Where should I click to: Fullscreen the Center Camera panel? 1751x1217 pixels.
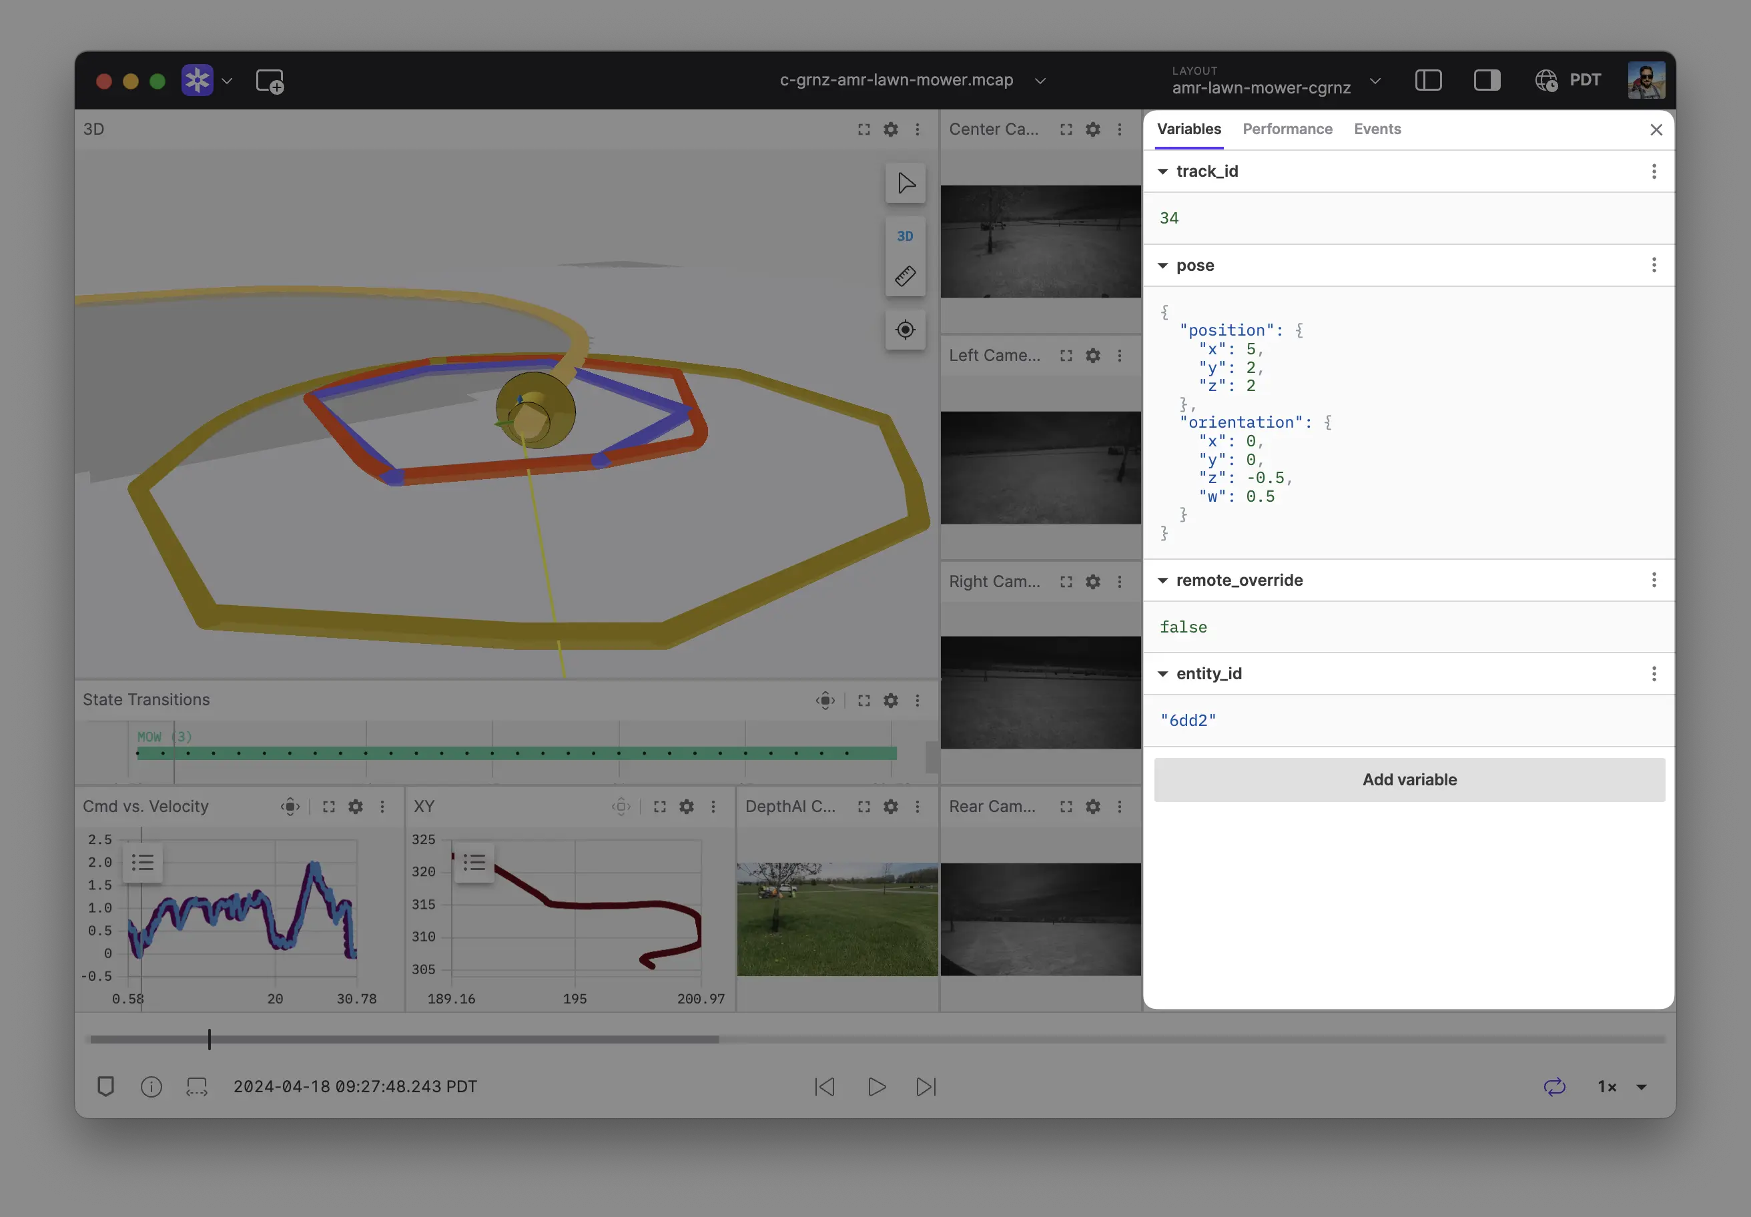tap(1066, 129)
